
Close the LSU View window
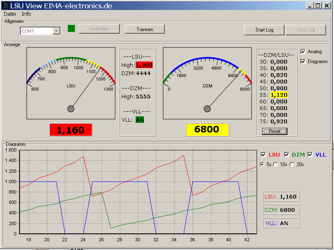click(x=327, y=5)
